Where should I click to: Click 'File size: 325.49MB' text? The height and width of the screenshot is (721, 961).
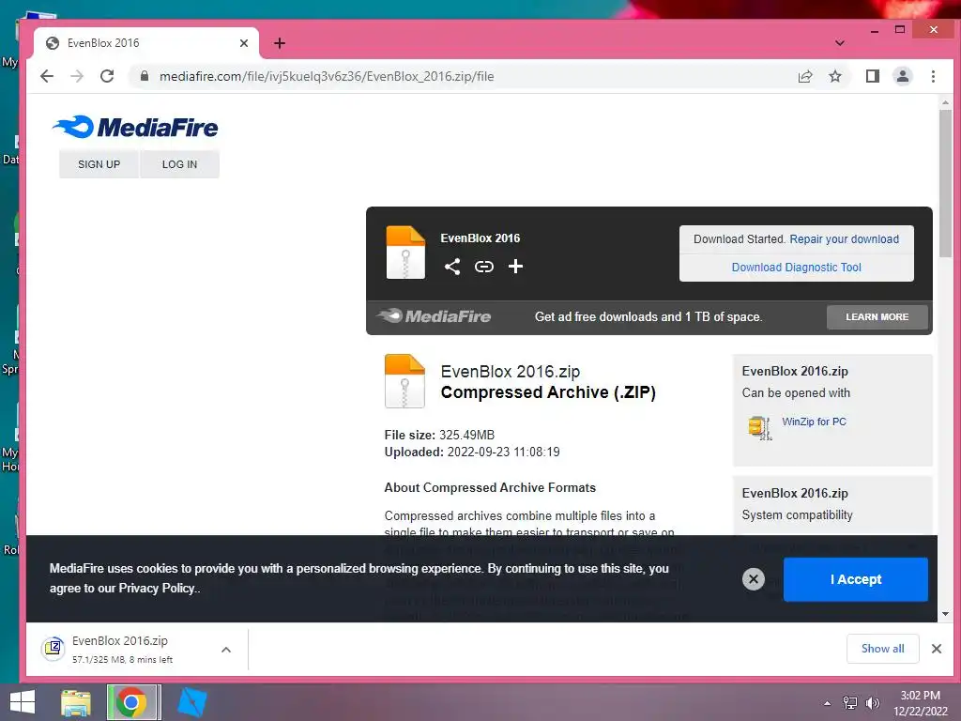pyautogui.click(x=439, y=436)
